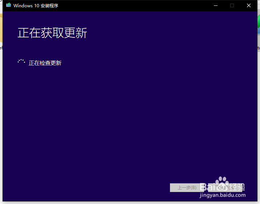The height and width of the screenshot is (204, 260).
Task: Click the 正在获取更新 heading
Action: point(52,33)
